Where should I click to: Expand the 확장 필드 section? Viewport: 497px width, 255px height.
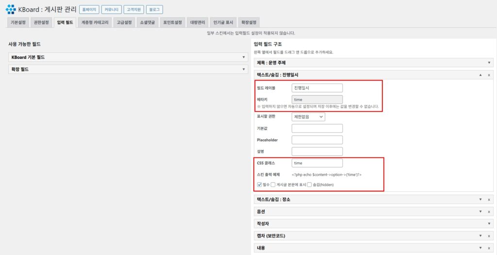coord(128,69)
